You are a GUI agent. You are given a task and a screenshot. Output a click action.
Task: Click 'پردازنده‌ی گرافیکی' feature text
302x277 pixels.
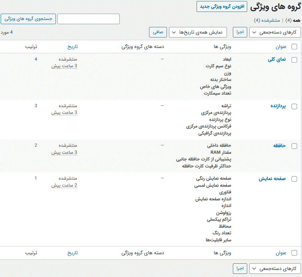(215, 133)
